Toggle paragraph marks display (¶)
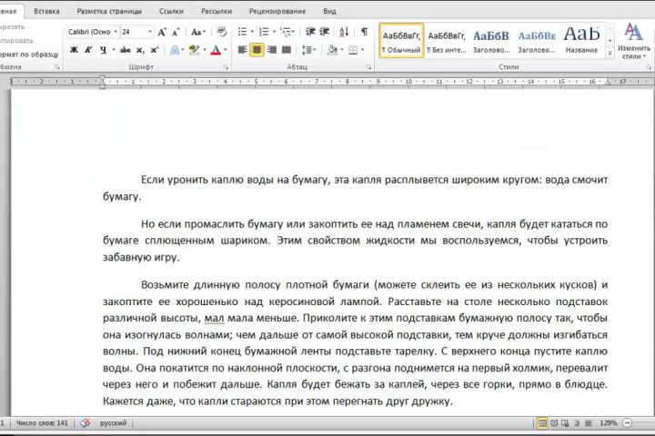Image resolution: width=655 pixels, height=436 pixels. (x=365, y=32)
